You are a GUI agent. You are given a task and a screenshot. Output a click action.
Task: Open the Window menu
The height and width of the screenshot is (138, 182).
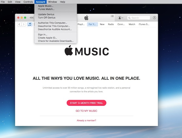(x=52, y=2)
